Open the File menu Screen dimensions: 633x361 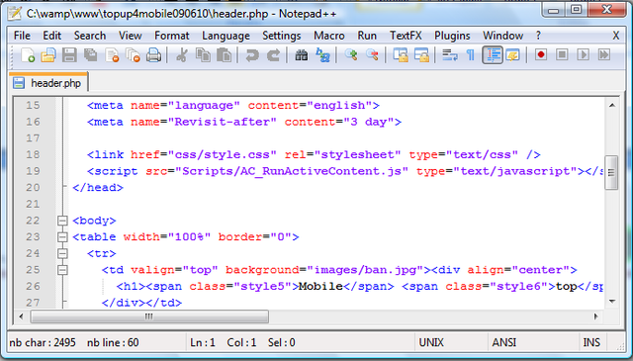click(x=22, y=36)
